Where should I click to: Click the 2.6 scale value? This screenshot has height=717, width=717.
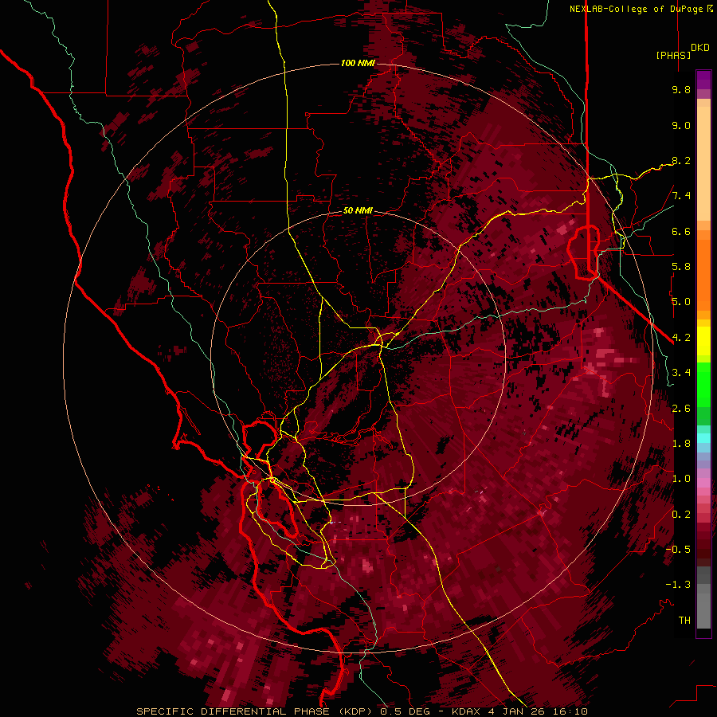[x=681, y=409]
